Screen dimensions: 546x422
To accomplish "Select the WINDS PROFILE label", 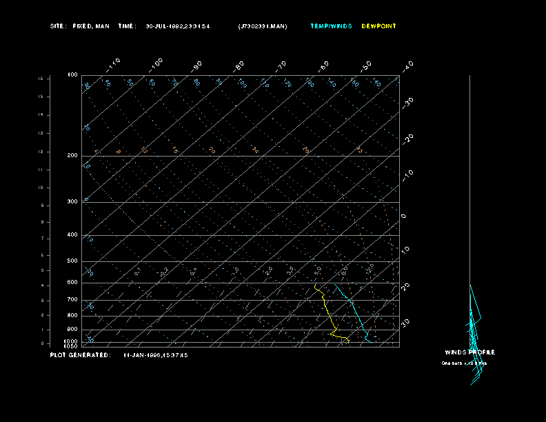I will coord(469,352).
